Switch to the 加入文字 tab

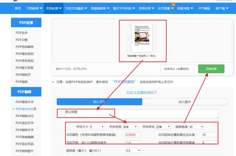click(99, 102)
